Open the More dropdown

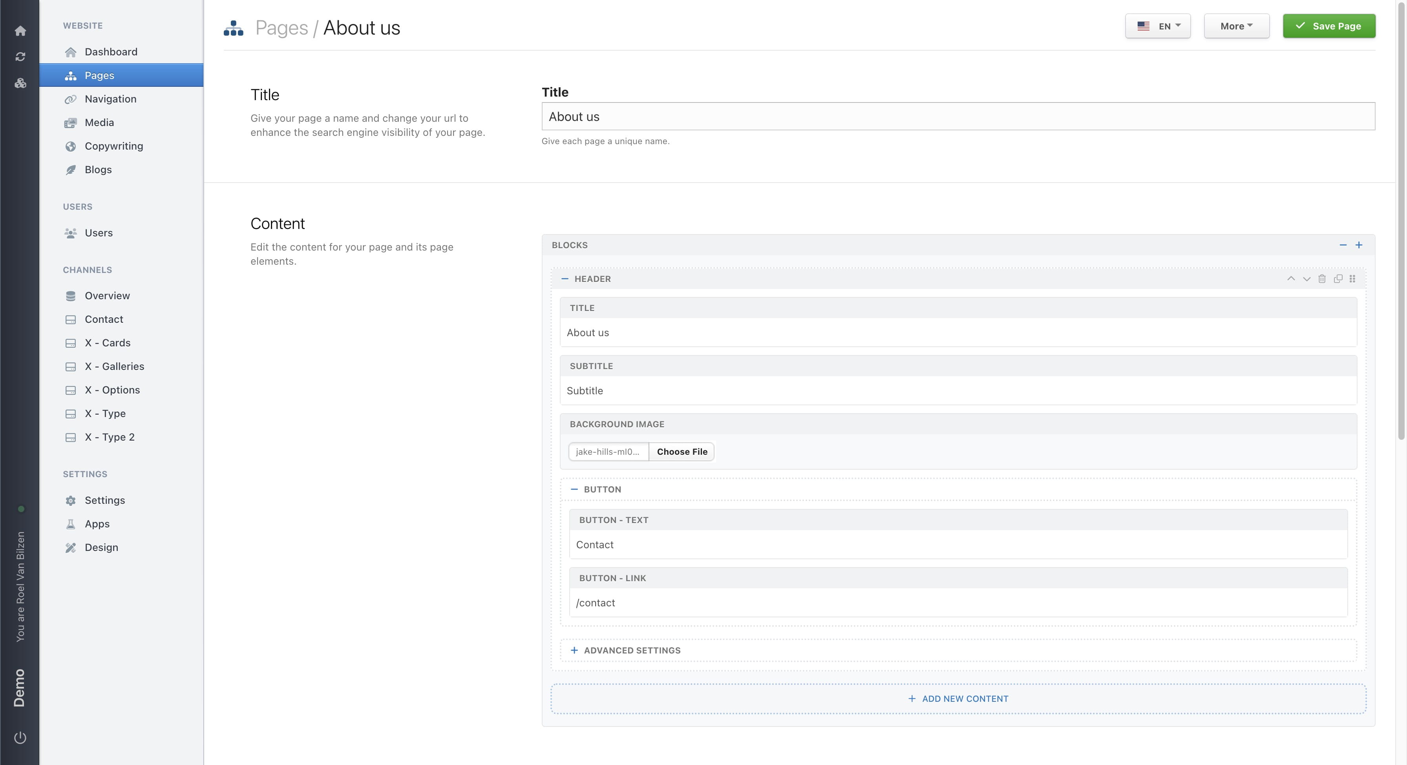click(x=1236, y=26)
